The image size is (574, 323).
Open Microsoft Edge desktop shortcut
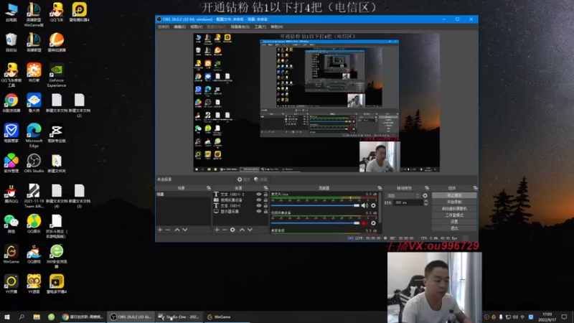[34, 135]
